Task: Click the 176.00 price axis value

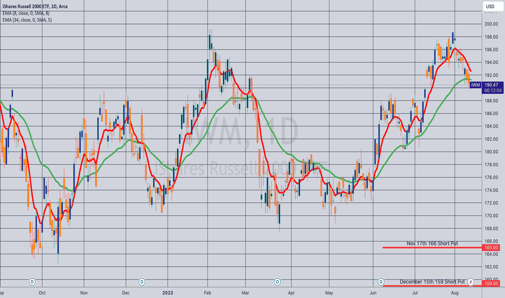Action: click(x=491, y=178)
